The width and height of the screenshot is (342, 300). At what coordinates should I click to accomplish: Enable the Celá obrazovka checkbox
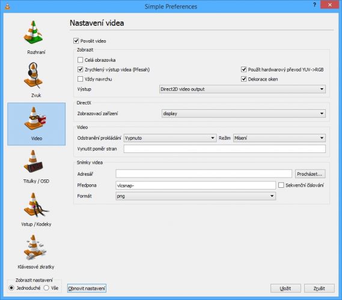[x=80, y=60]
